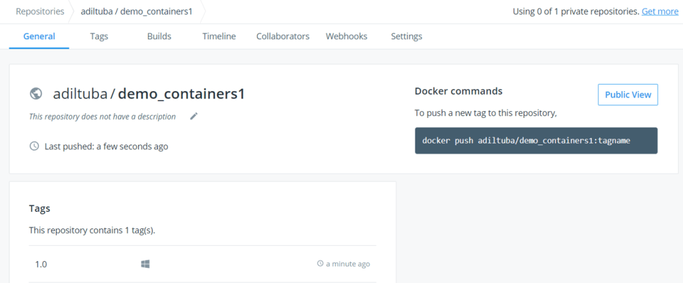Open the Tags tab
Image resolution: width=683 pixels, height=283 pixels.
pyautogui.click(x=99, y=36)
